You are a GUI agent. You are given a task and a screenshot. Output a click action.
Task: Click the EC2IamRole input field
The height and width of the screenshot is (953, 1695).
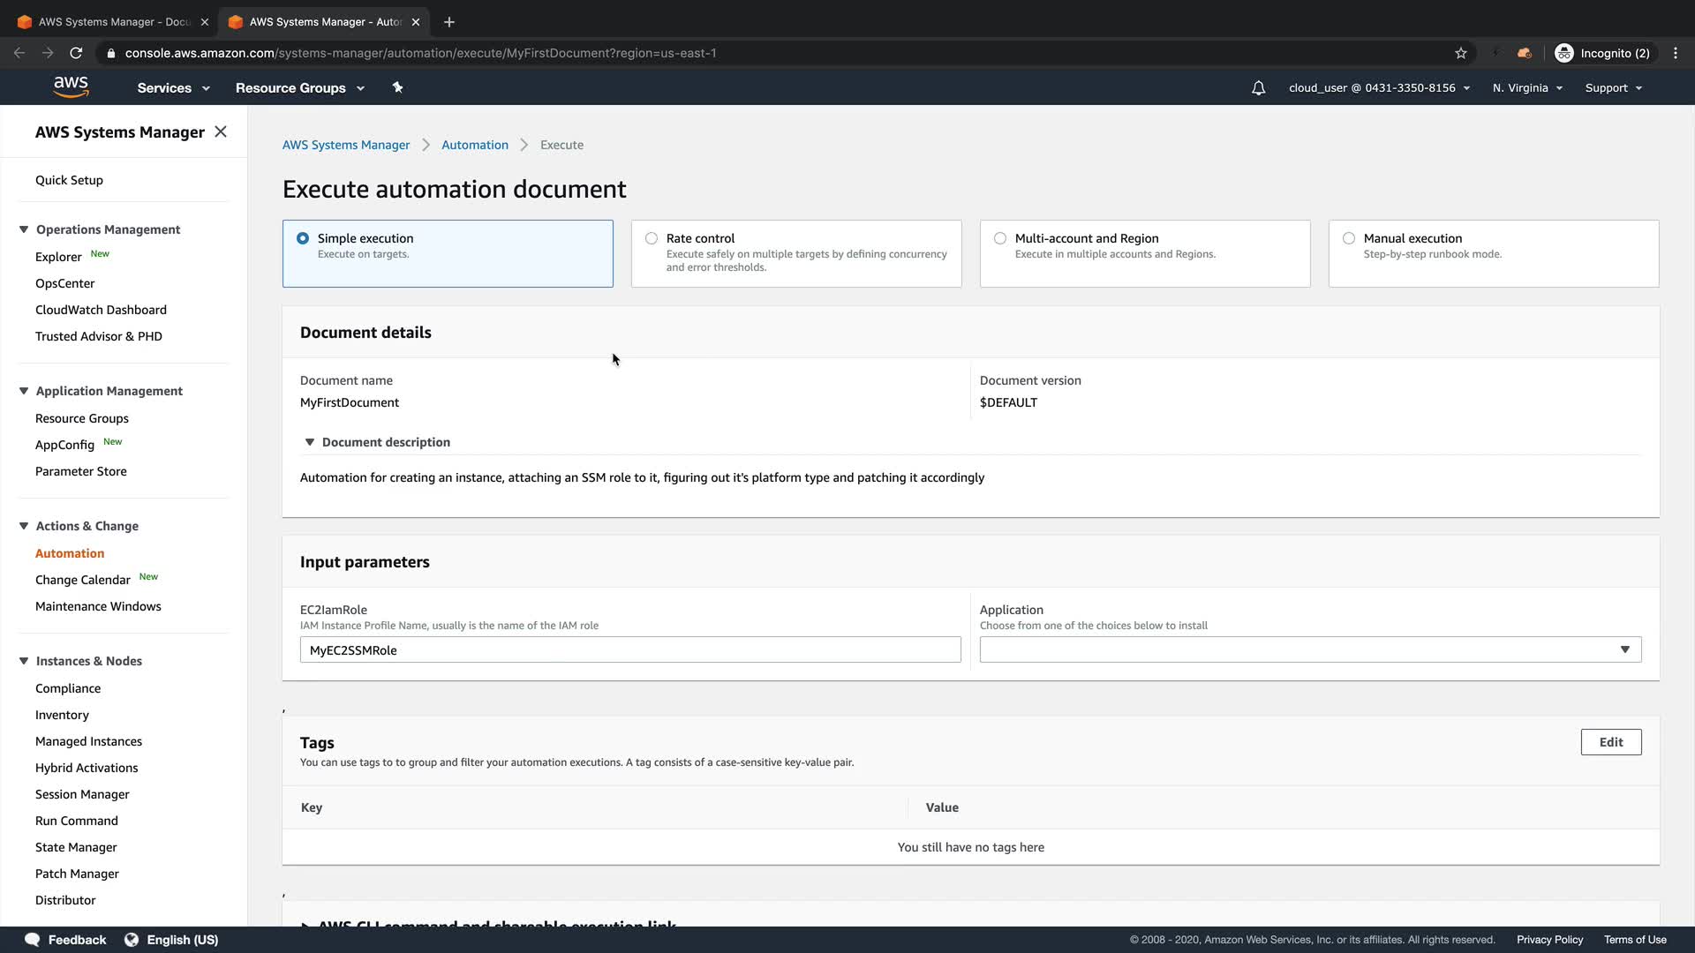tap(629, 649)
